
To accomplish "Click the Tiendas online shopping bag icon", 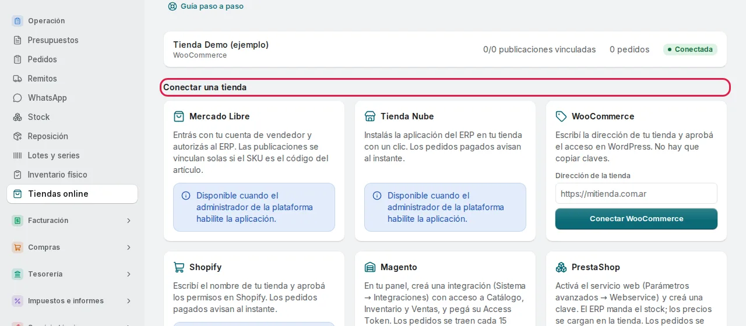I will coord(17,194).
